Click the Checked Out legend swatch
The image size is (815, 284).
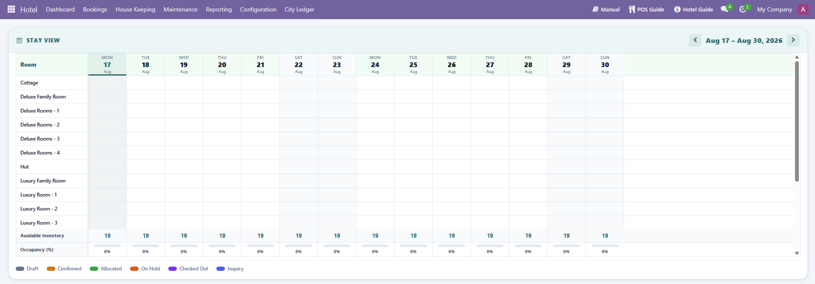(x=173, y=269)
